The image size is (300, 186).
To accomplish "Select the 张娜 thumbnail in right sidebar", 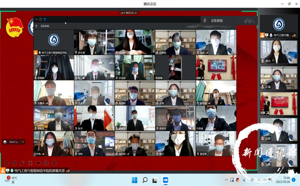I will 279,104.
